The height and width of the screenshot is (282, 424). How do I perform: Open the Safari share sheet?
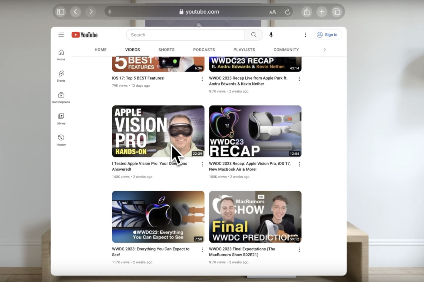click(307, 12)
